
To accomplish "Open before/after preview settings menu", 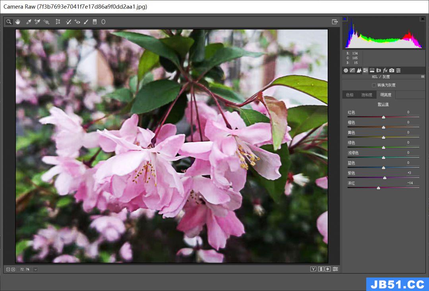I will point(335,269).
